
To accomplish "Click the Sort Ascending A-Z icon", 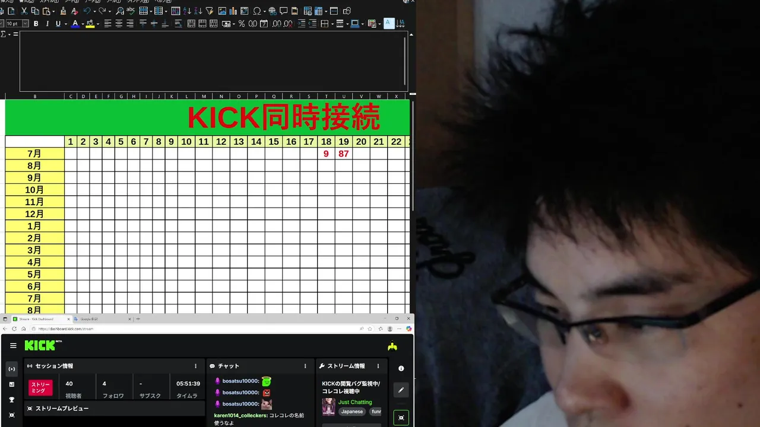I will coord(187,11).
